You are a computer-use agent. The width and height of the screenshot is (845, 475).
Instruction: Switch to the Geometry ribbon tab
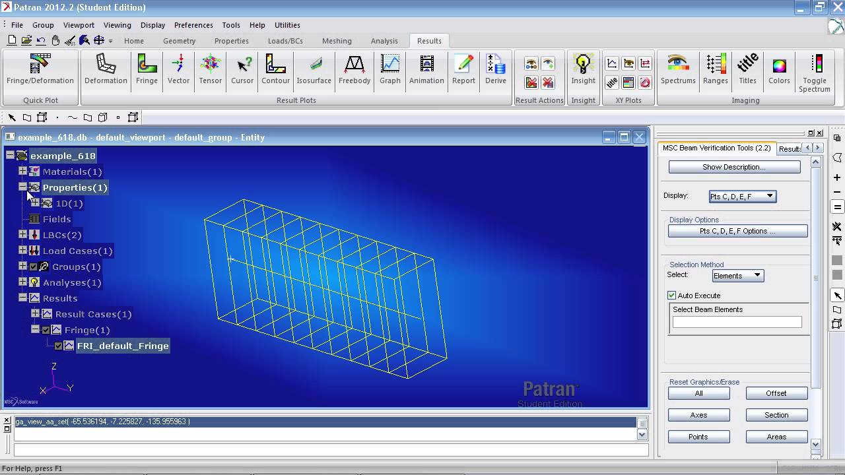pyautogui.click(x=180, y=41)
